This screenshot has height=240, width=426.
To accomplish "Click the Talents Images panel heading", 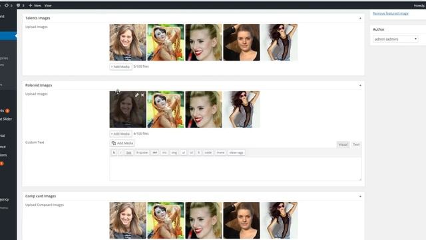I will [38, 18].
